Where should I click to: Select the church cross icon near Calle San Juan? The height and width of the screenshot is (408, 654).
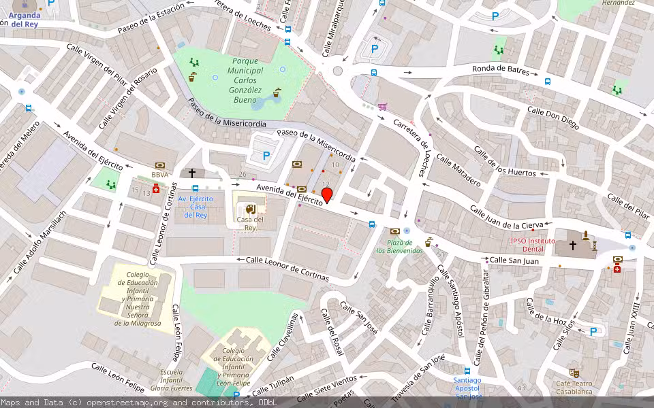(573, 245)
